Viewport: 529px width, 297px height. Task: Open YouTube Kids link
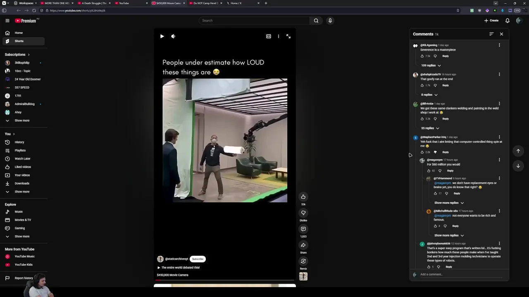[x=23, y=265]
